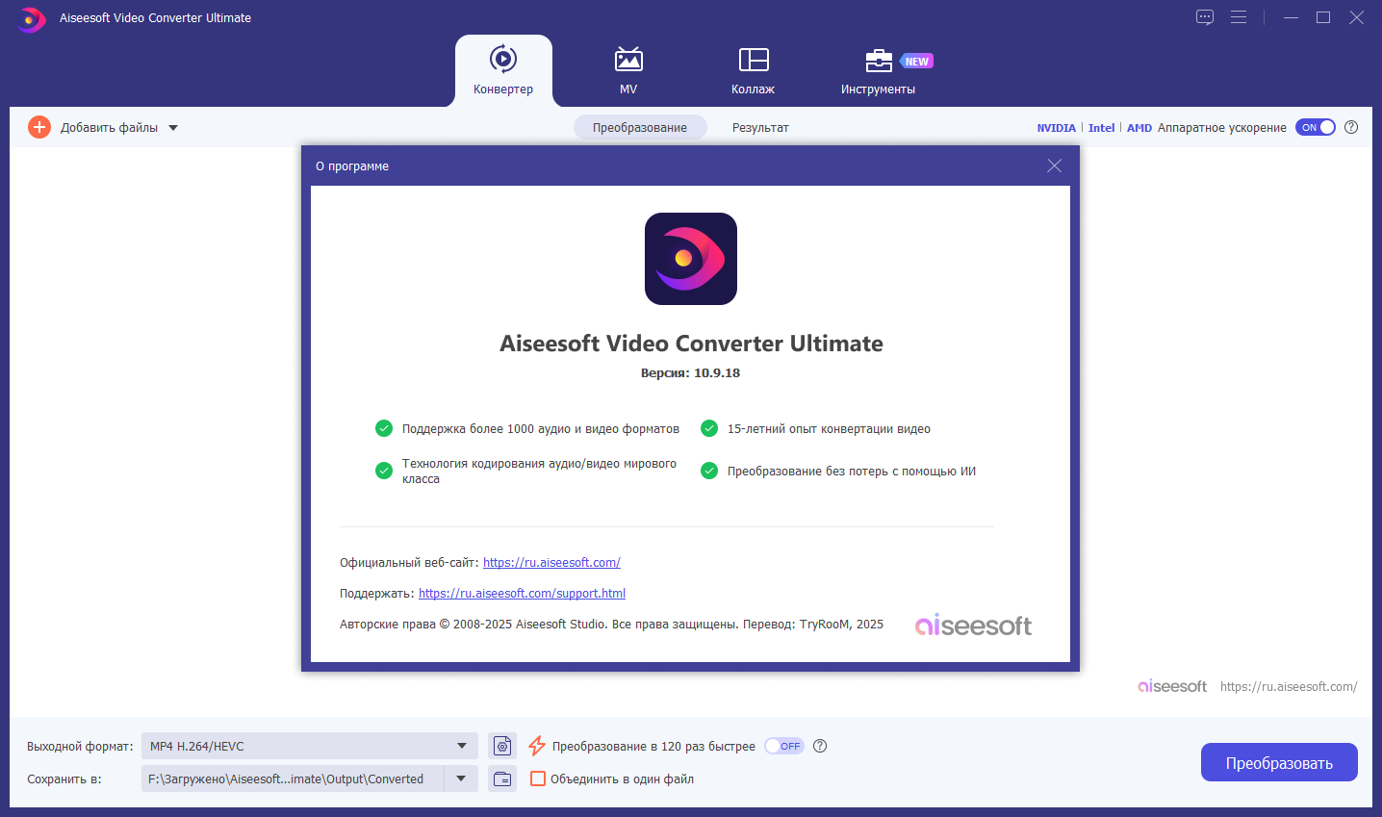This screenshot has height=817, width=1382.
Task: Click checkmark beside Технология кодирования
Action: coord(384,471)
